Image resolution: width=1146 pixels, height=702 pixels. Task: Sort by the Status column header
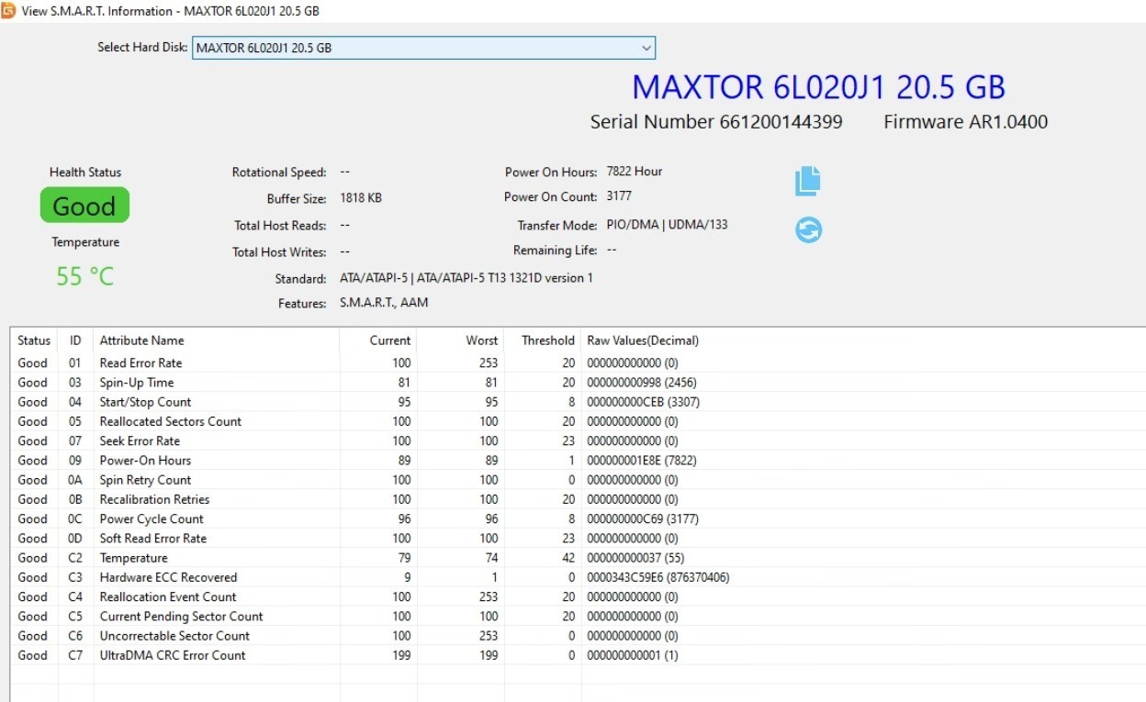coord(34,340)
